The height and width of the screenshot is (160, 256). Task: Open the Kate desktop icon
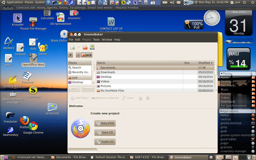tap(33, 44)
